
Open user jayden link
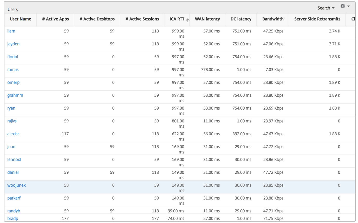[x=13, y=44]
